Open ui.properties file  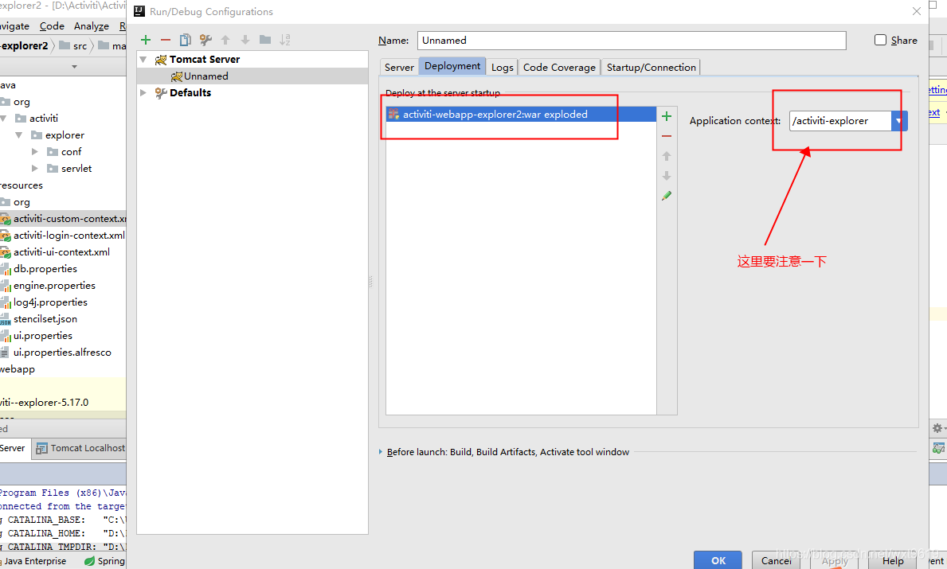tap(36, 336)
